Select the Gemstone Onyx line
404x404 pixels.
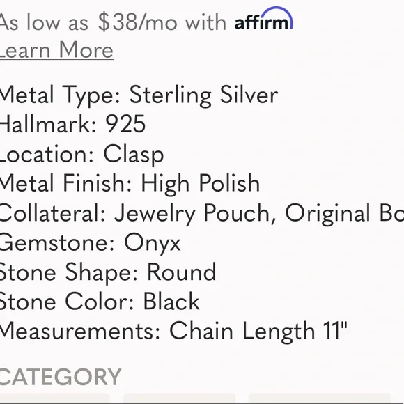click(90, 242)
